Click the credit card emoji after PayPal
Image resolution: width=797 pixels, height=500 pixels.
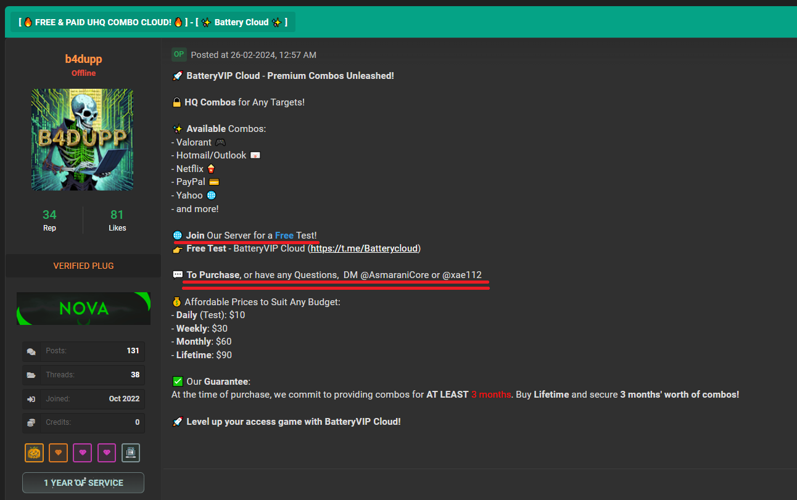point(214,182)
